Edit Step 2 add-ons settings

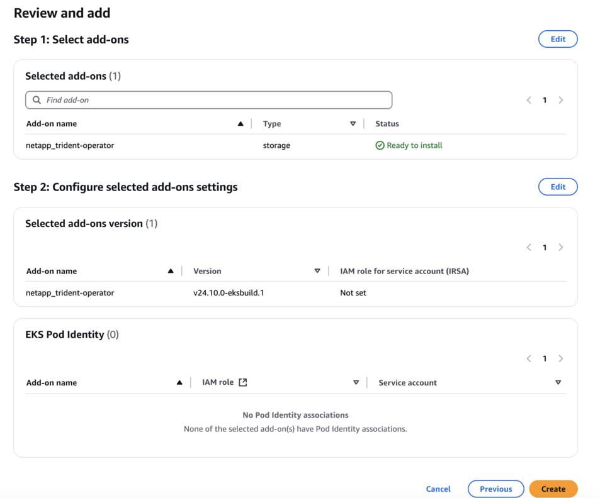click(558, 187)
